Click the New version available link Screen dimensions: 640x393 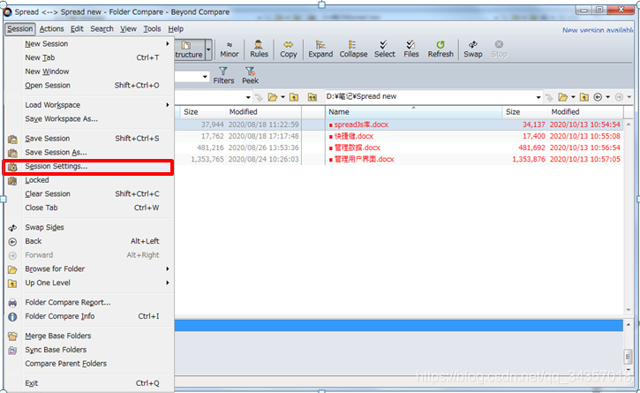coord(598,30)
